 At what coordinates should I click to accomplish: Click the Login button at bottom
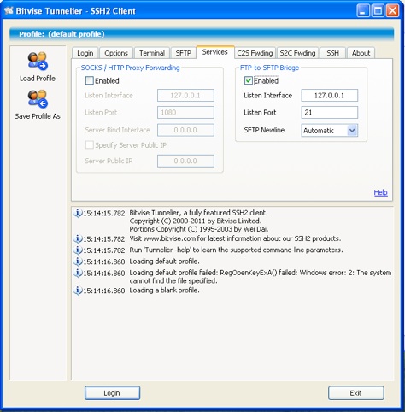112,393
